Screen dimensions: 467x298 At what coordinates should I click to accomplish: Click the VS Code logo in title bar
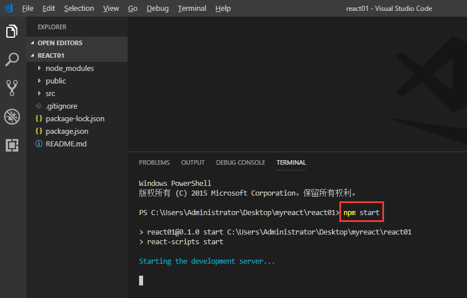click(9, 8)
